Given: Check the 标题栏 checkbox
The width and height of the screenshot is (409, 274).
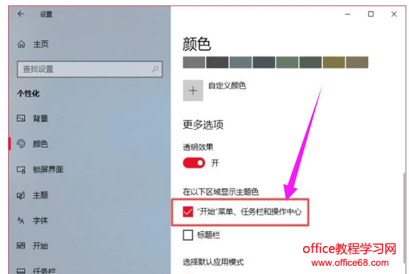Looking at the screenshot, I should click(188, 235).
